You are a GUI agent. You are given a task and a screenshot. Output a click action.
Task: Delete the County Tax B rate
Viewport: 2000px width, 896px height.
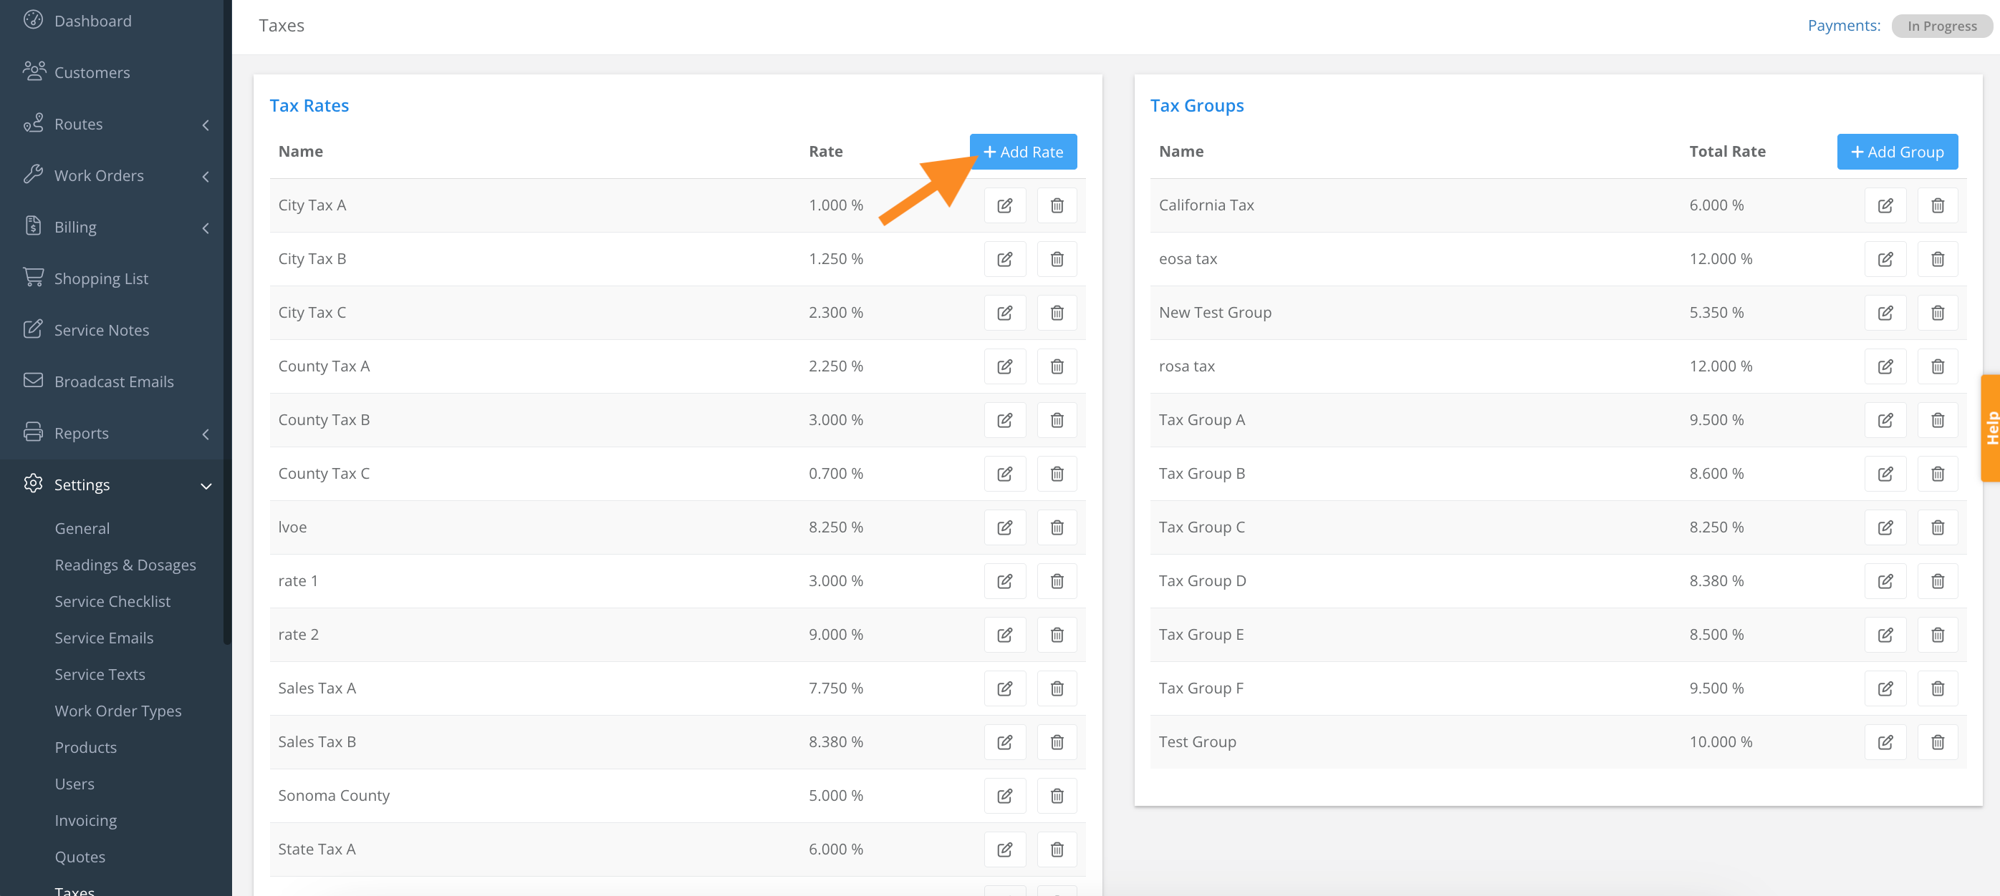[1057, 419]
